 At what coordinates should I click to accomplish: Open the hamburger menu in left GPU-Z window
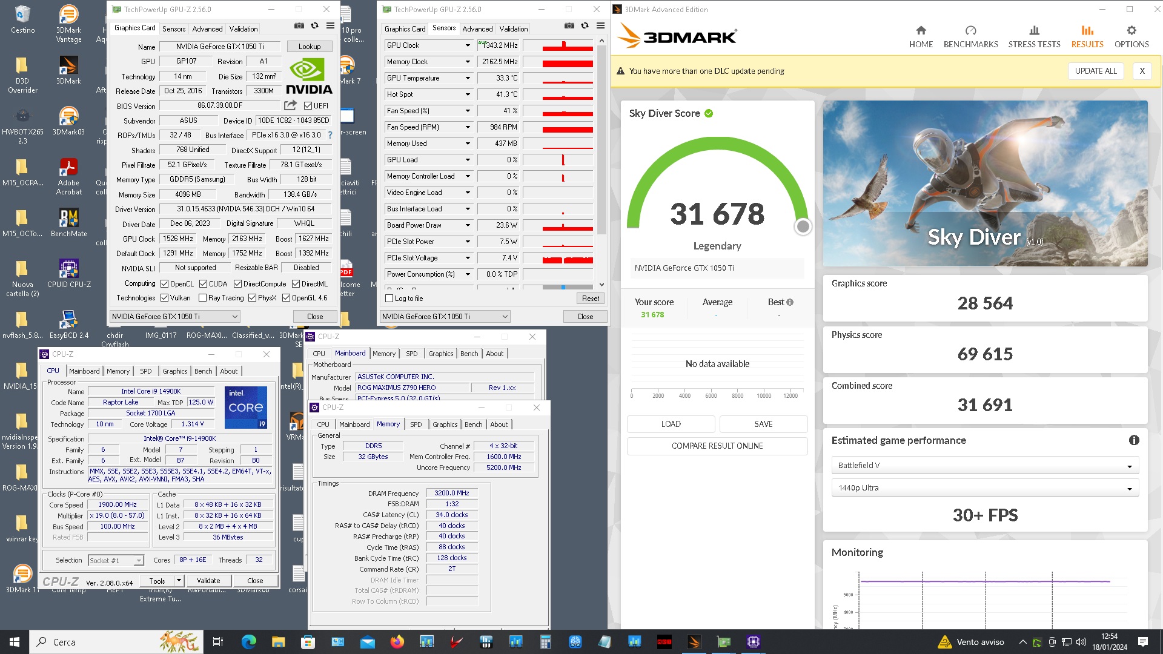pos(330,25)
